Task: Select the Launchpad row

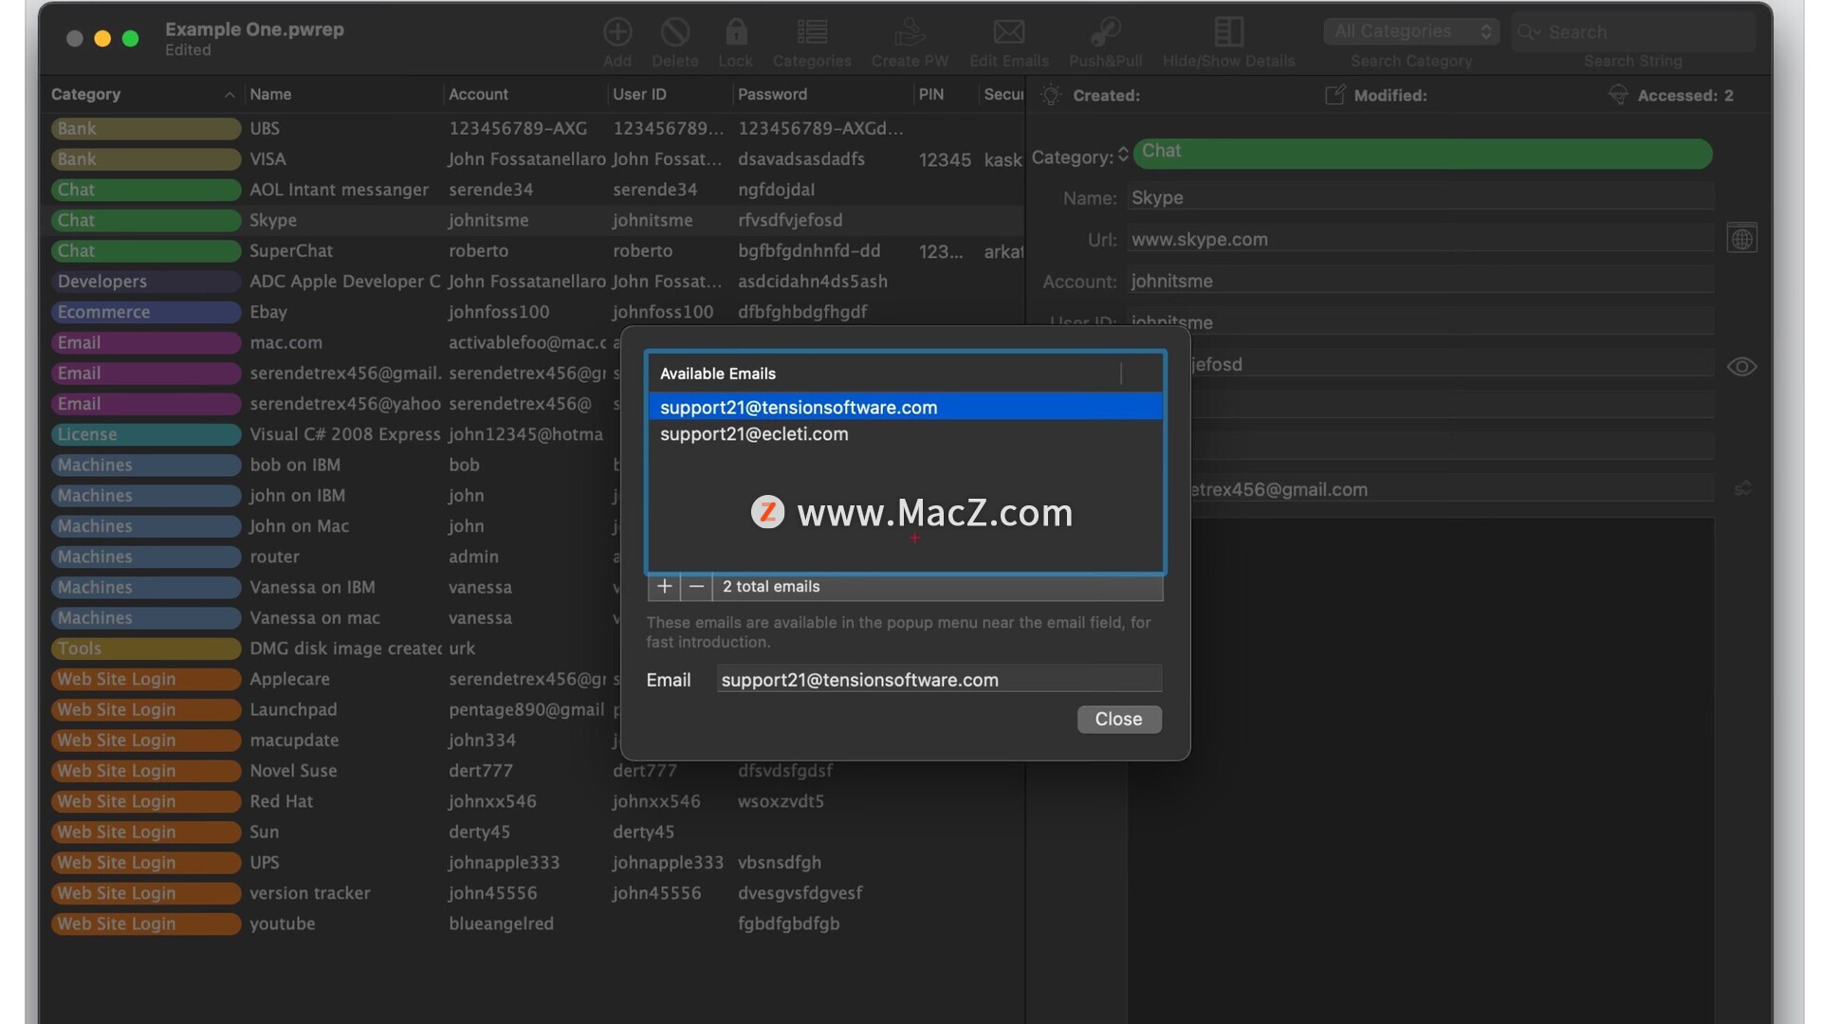Action: click(332, 709)
